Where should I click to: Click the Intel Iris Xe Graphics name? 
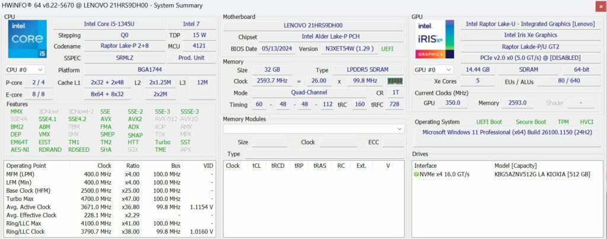tap(531, 35)
